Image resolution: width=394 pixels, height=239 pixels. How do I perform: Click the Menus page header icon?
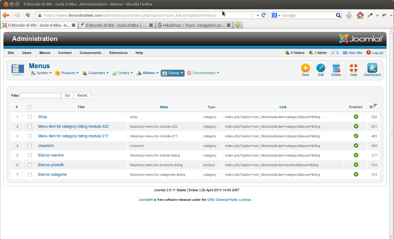pos(18,69)
